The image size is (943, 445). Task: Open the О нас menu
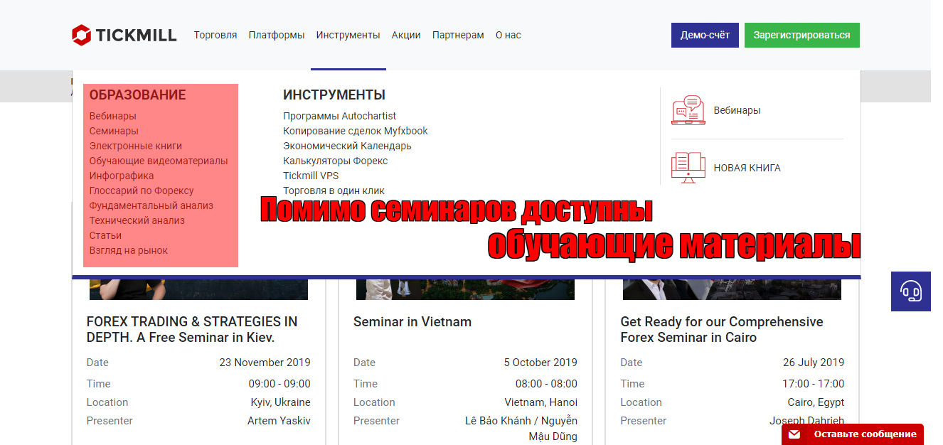(508, 35)
